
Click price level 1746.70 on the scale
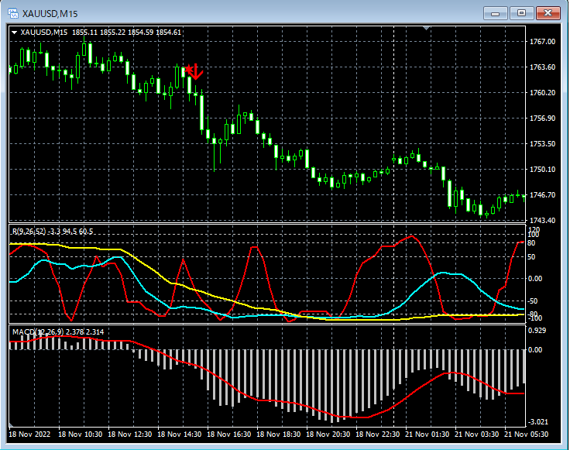pos(542,195)
